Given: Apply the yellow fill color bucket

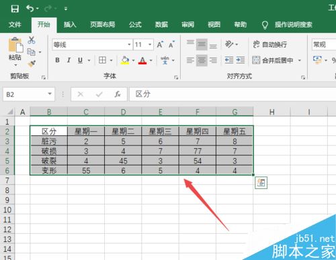Looking at the screenshot, I should click(125, 60).
